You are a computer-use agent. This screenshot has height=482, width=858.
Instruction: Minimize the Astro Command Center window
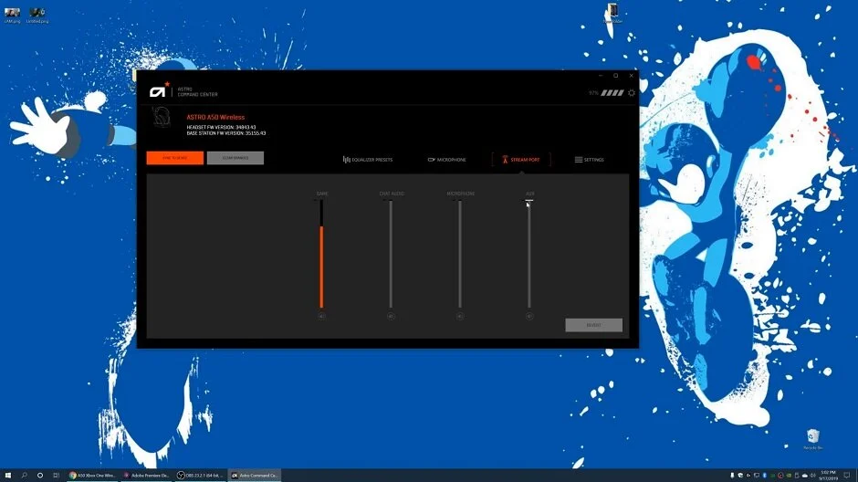[x=601, y=76]
